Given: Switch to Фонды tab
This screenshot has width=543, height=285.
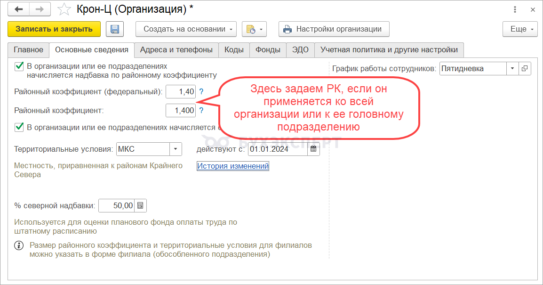Looking at the screenshot, I should coord(268,50).
